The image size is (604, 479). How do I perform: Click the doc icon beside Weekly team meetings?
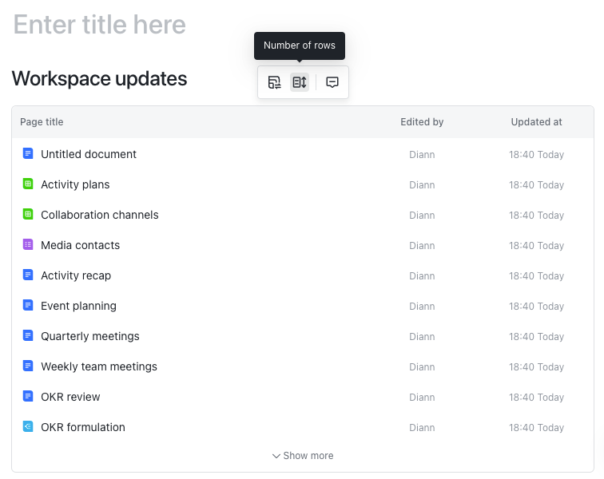(28, 366)
